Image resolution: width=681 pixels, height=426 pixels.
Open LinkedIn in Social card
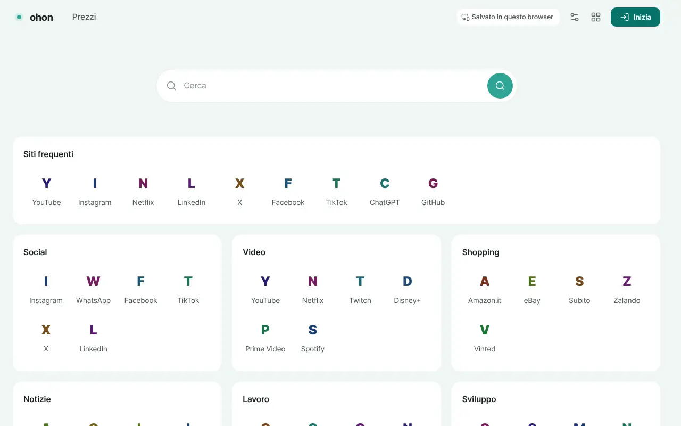pyautogui.click(x=93, y=338)
